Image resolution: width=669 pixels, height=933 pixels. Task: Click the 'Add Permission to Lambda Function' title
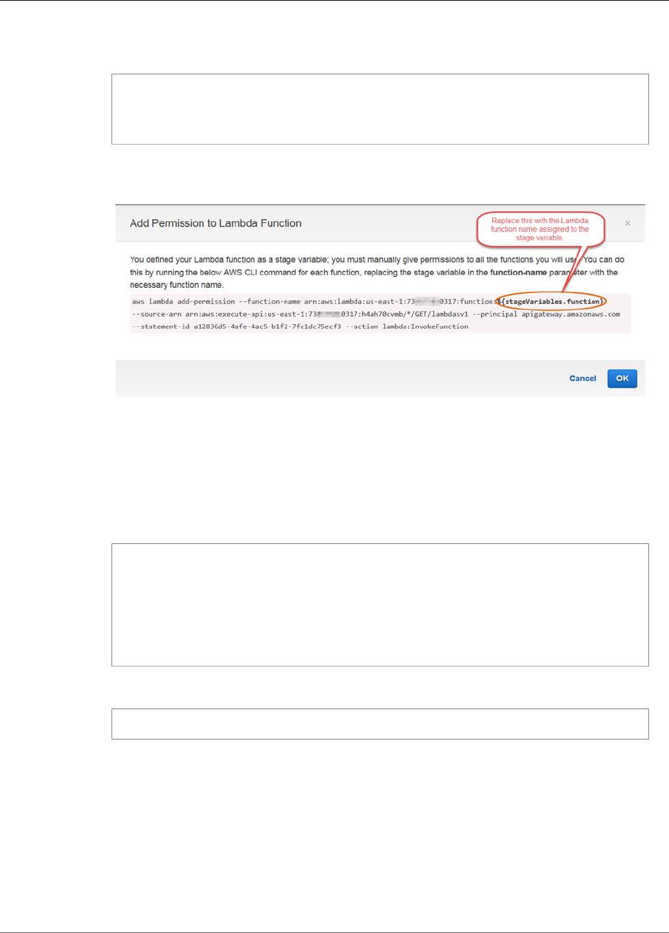point(215,223)
